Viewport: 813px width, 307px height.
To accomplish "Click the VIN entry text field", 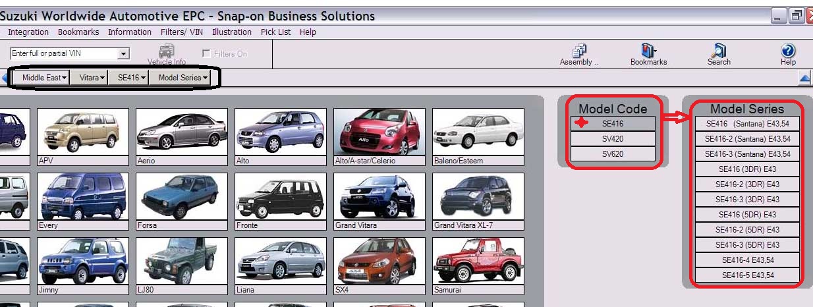I will [x=63, y=54].
